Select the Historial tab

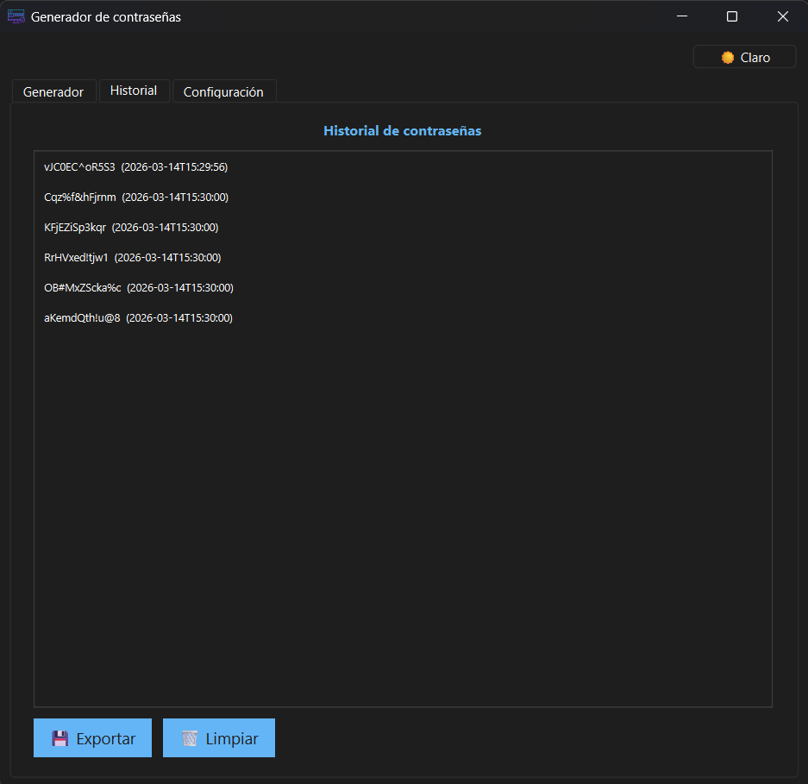[x=134, y=91]
